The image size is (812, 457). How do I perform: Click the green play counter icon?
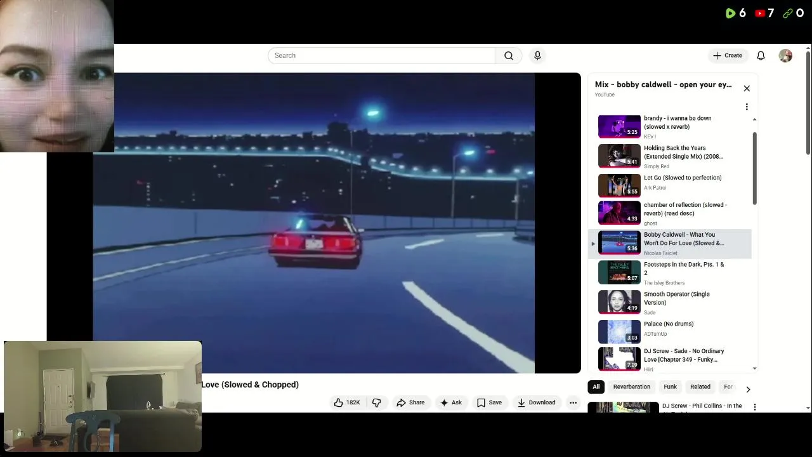click(x=730, y=13)
